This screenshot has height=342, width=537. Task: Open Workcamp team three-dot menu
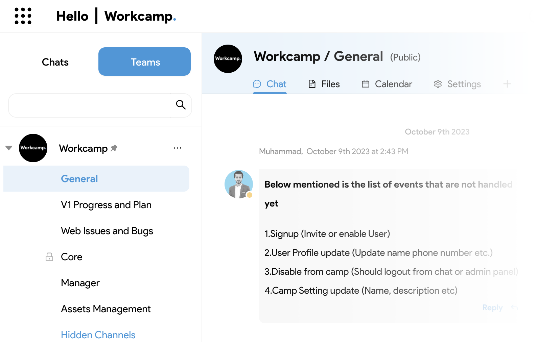(178, 148)
